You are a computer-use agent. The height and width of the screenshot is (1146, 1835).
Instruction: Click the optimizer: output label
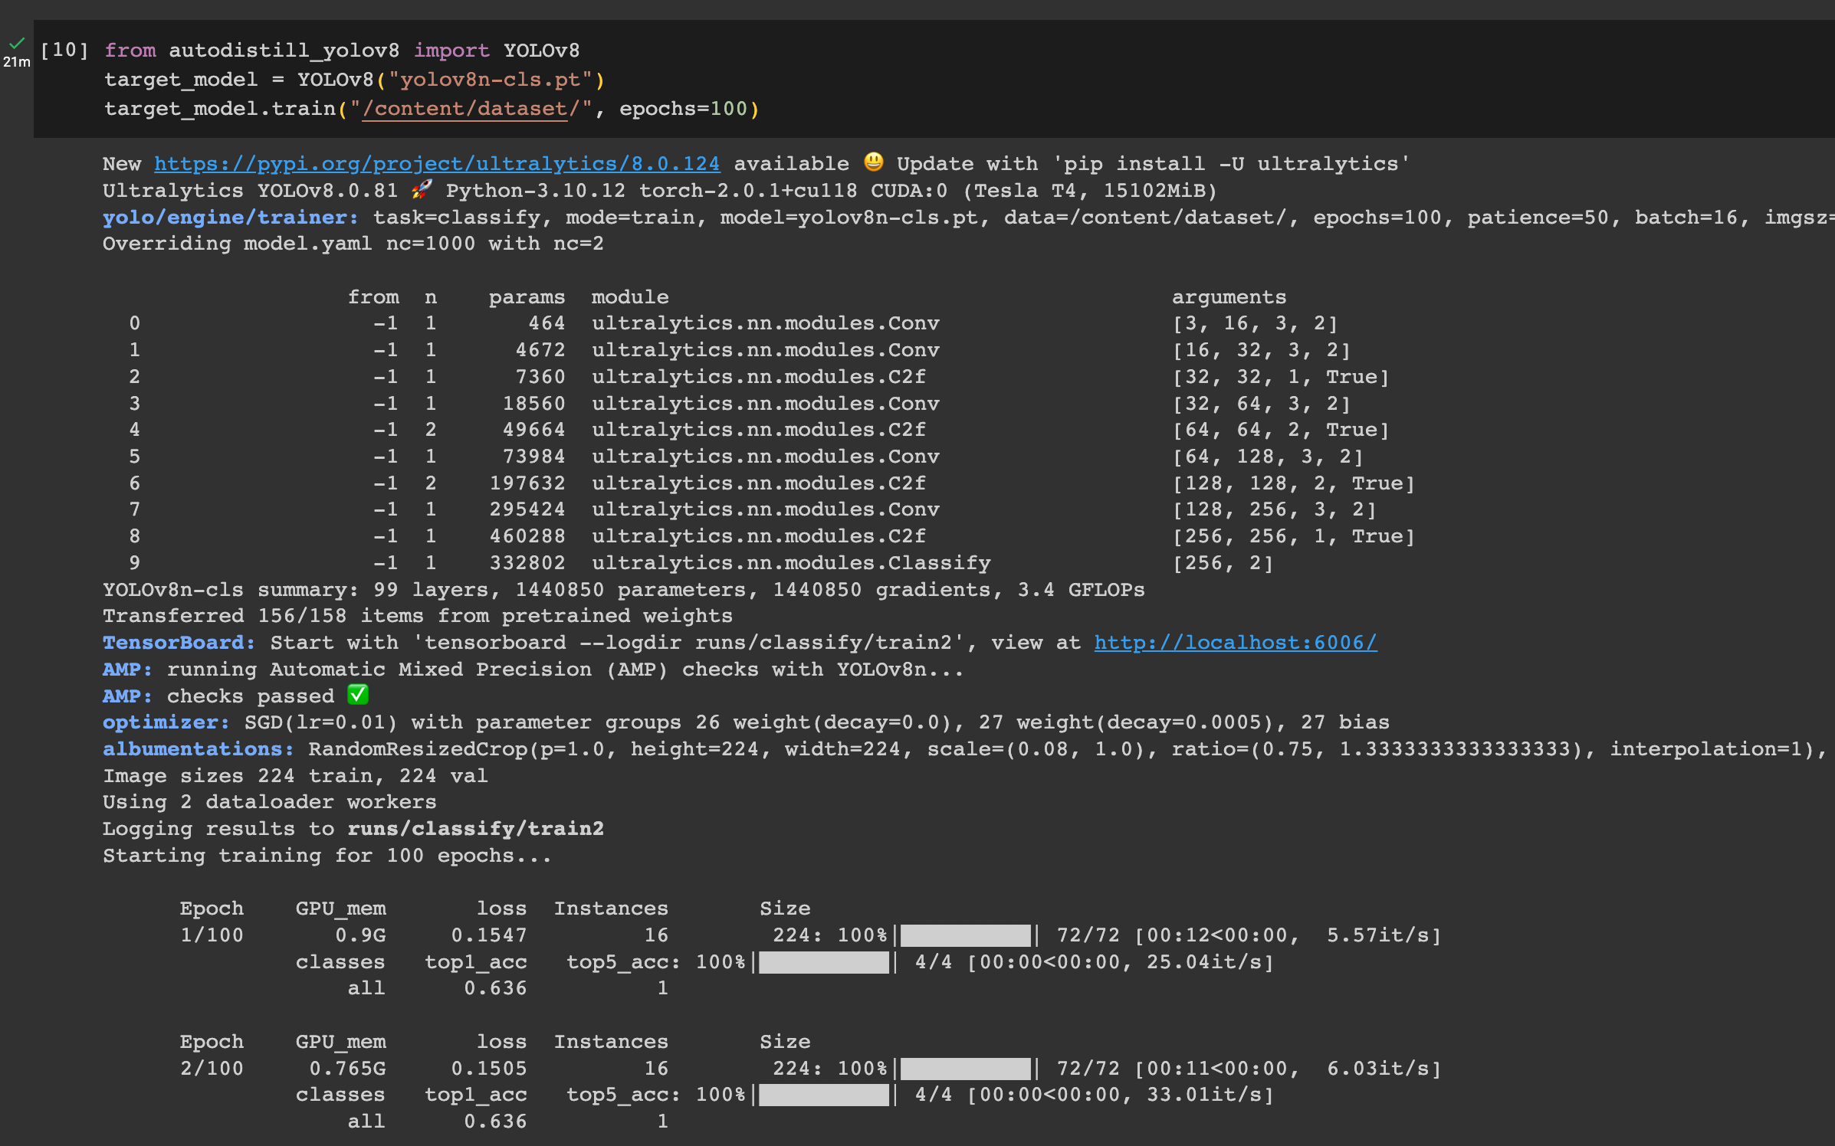pos(166,722)
